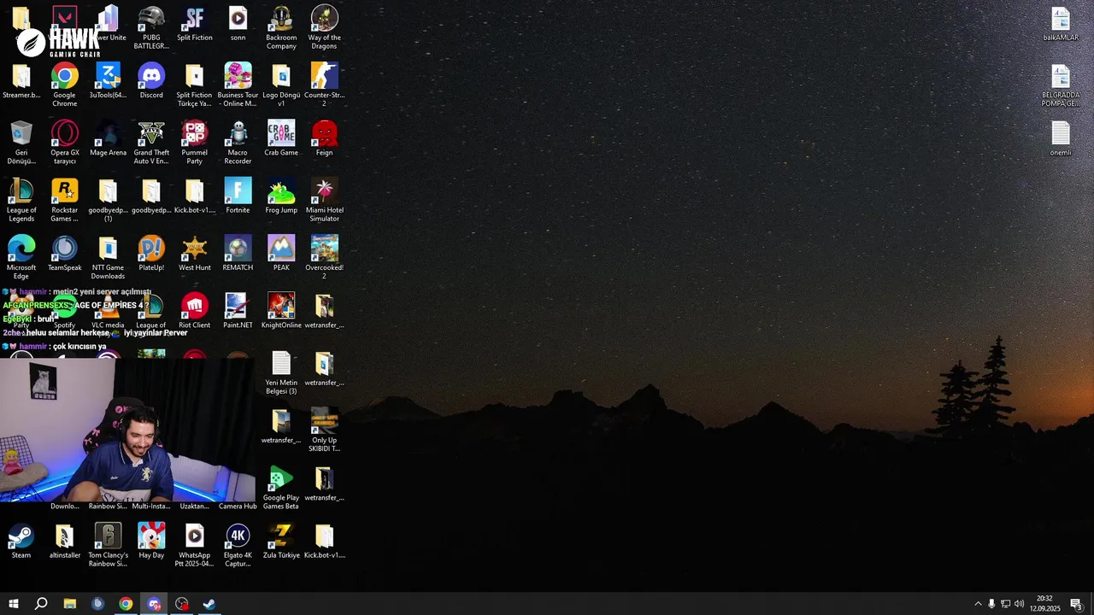Launch Steam from its desktop shortcut
The height and width of the screenshot is (615, 1094).
[21, 542]
